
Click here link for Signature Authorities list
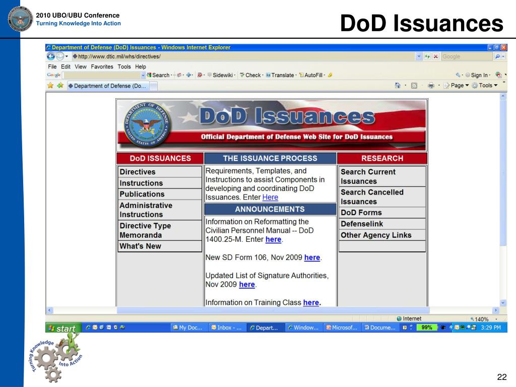coord(247,284)
